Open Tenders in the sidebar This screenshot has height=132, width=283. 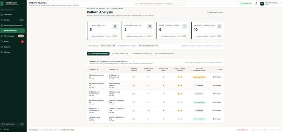(x=13, y=20)
